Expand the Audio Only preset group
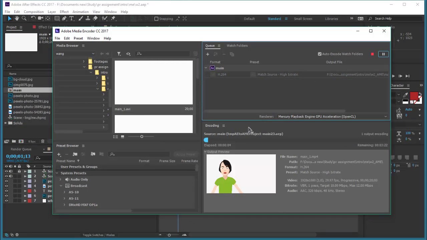The image size is (427, 240). (x=61, y=179)
